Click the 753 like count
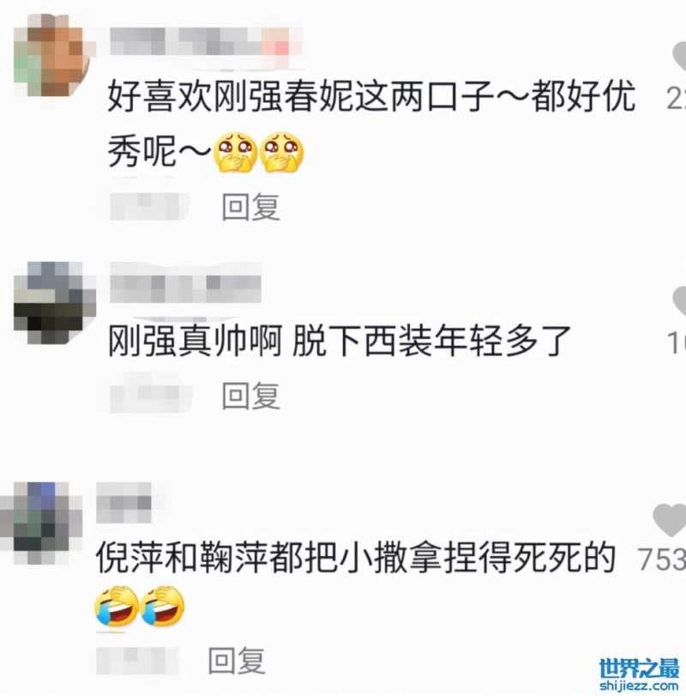 click(x=662, y=559)
